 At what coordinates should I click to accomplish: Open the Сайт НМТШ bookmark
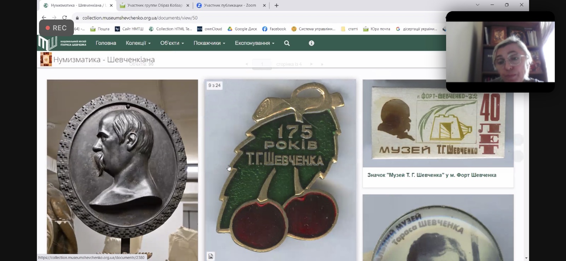coord(129,29)
